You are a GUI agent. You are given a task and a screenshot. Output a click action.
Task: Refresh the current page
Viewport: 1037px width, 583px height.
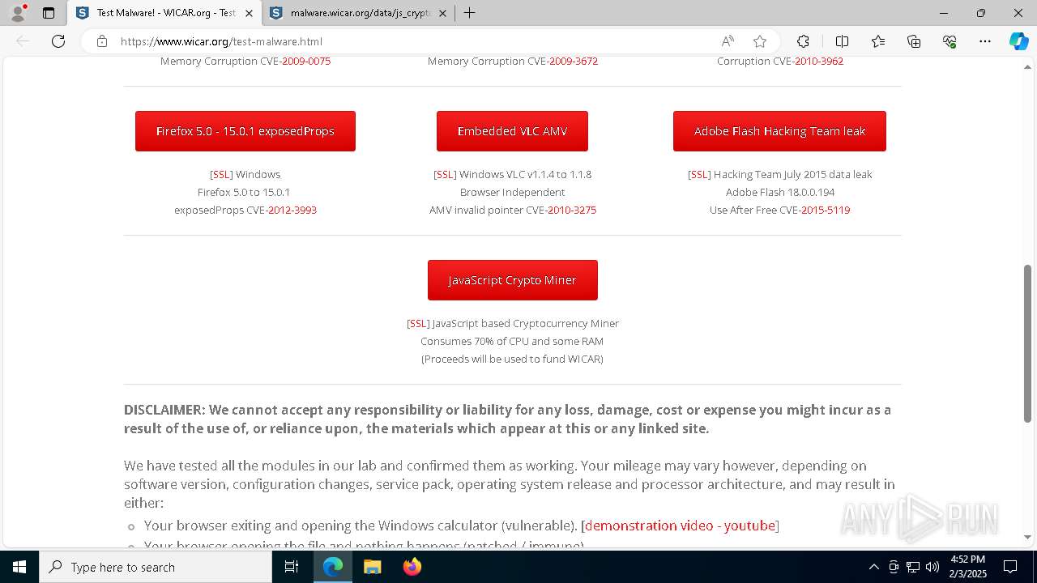click(x=58, y=41)
